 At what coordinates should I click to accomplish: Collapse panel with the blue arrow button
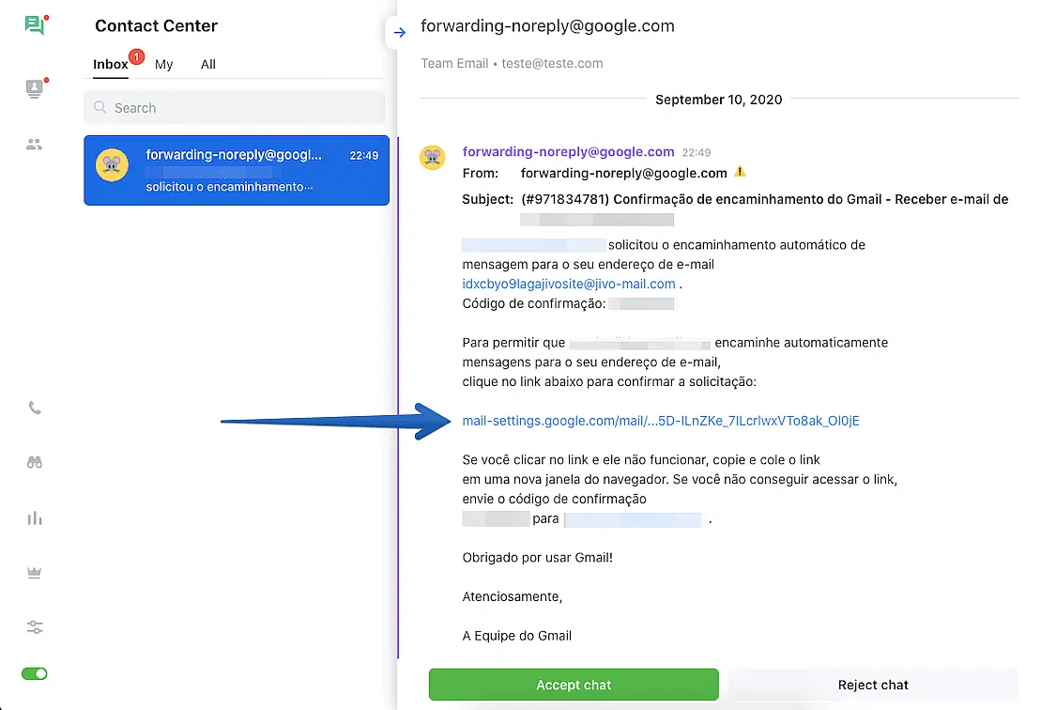[x=399, y=33]
